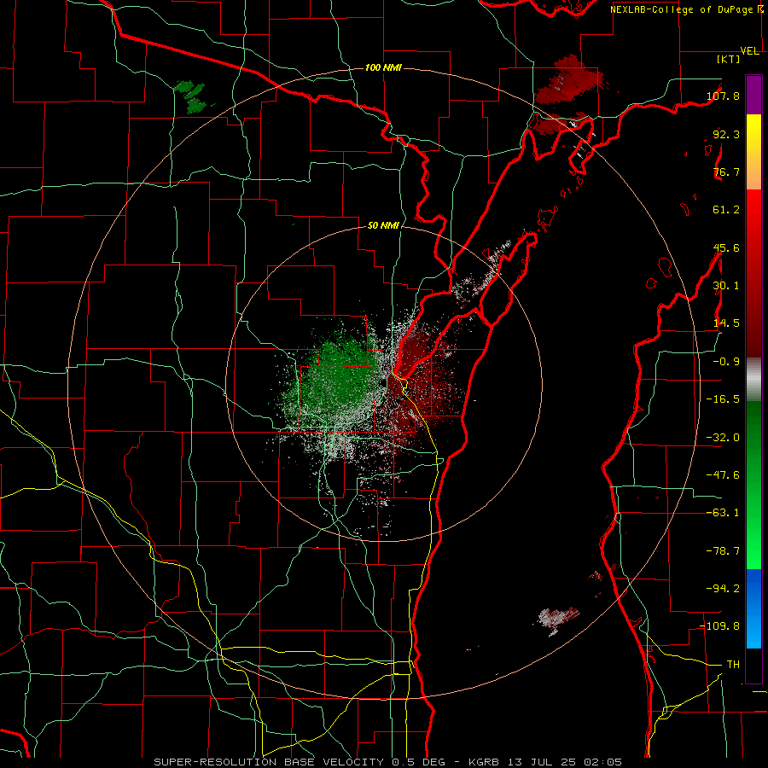Click the blue segment of the color bar
The image size is (768, 768).
coord(753,608)
